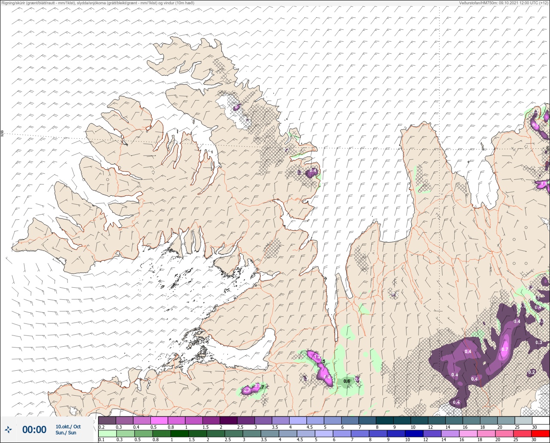Screen dimensions: 550x443
Task: Pick the lower legend red swatch labeled 30
Action: pyautogui.click(x=541, y=433)
